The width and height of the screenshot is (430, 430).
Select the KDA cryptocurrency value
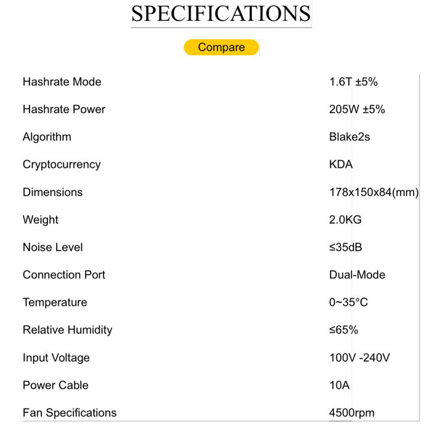341,164
